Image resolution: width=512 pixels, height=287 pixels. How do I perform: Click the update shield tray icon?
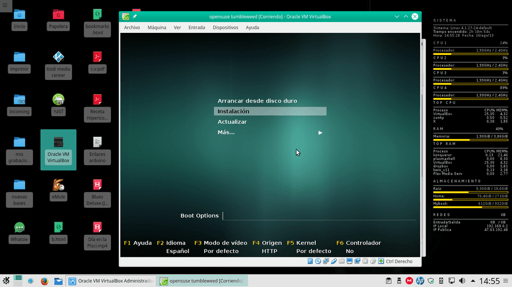431,281
